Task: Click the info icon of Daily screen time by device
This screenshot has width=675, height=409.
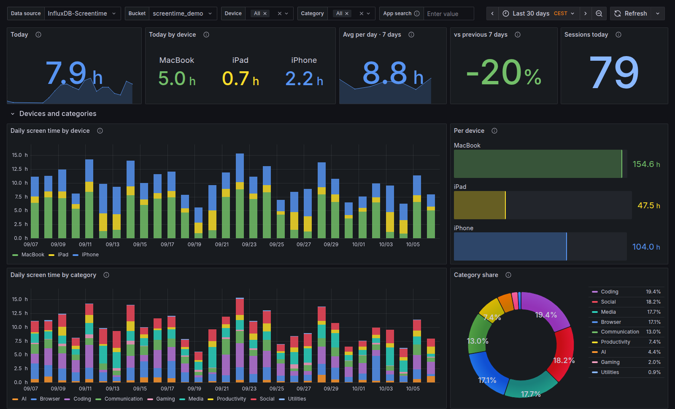Action: 100,131
